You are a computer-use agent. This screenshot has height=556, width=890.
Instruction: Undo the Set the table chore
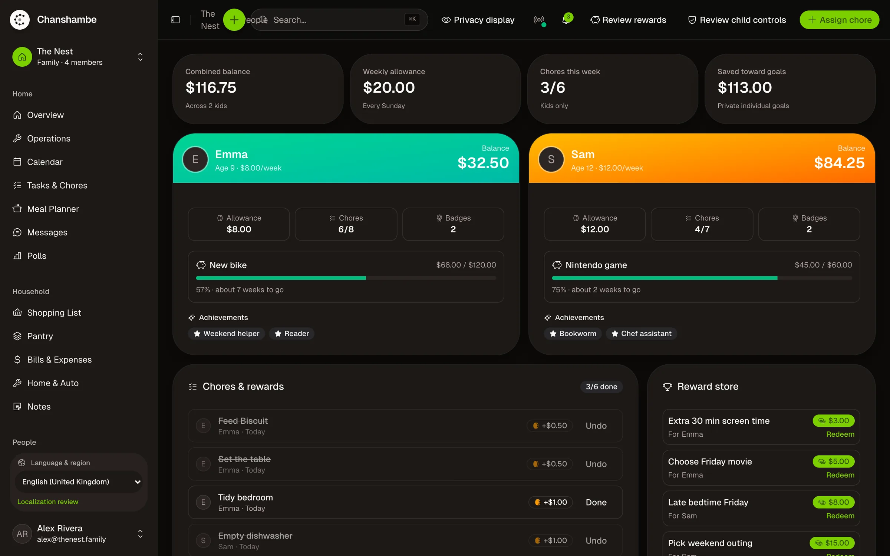[596, 464]
